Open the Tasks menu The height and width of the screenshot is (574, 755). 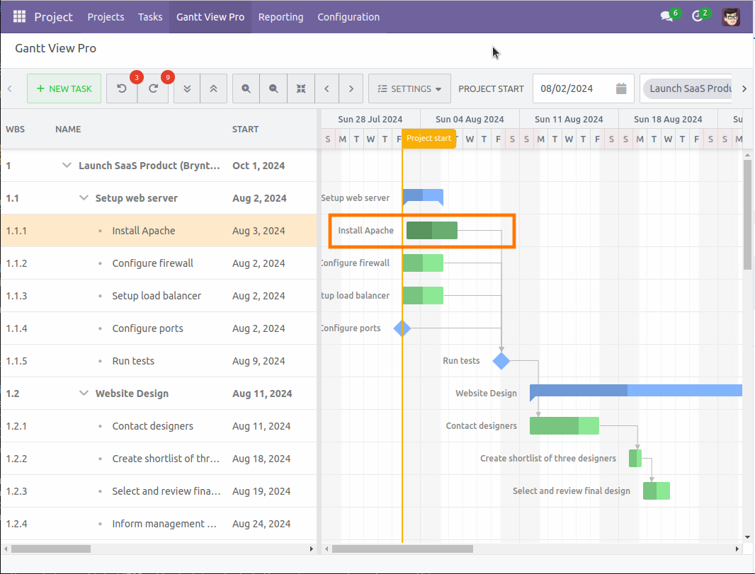pos(150,16)
